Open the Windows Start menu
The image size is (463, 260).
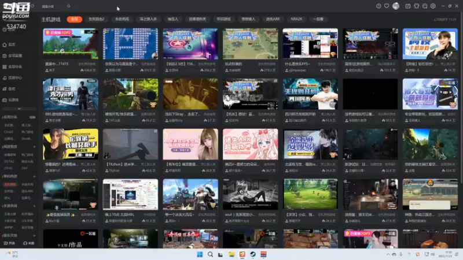(x=200, y=254)
